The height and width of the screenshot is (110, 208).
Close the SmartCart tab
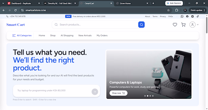point(111,3)
